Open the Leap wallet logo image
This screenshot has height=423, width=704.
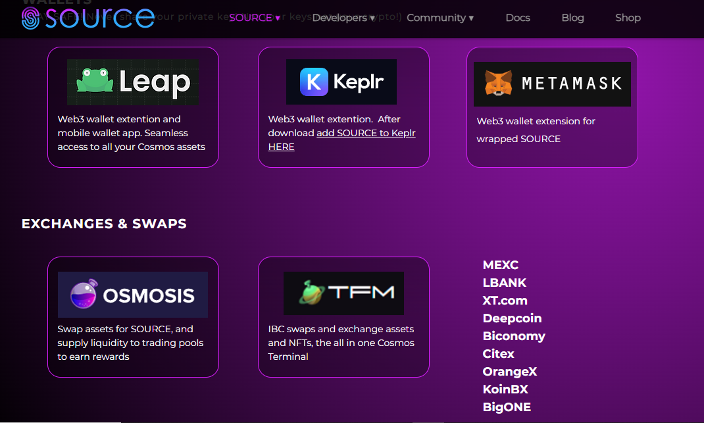[133, 82]
